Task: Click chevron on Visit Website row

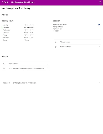Action: pyautogui.click(x=48, y=64)
